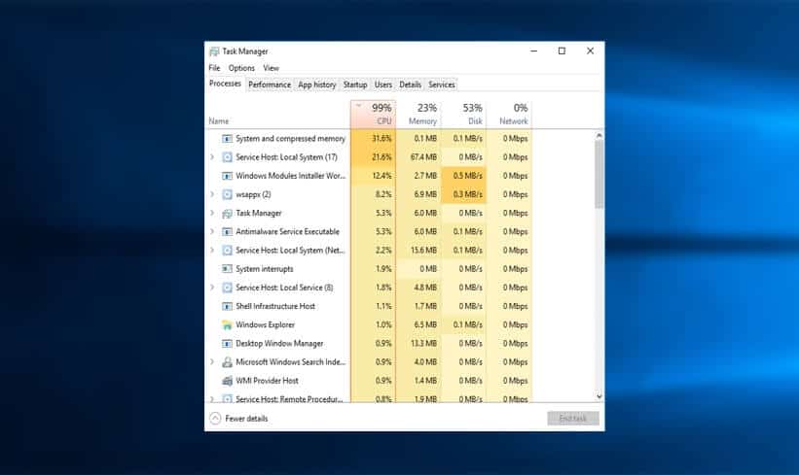
Task: Minimize the Task Manager window
Action: pos(533,51)
